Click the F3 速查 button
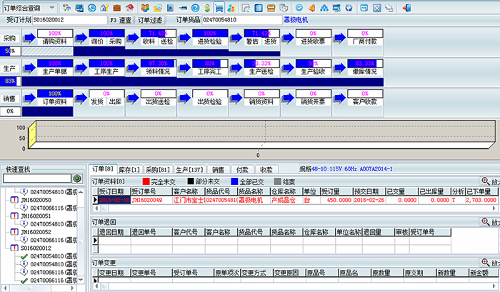This screenshot has width=500, height=292. [121, 20]
